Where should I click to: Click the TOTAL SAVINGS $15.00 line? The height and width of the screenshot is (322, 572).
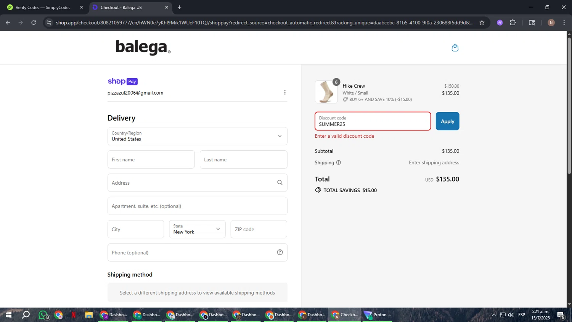(x=346, y=190)
